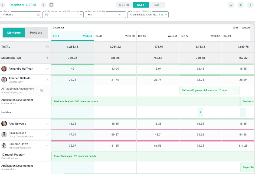
Task: Select the MONTH view tab
Action: [124, 5]
